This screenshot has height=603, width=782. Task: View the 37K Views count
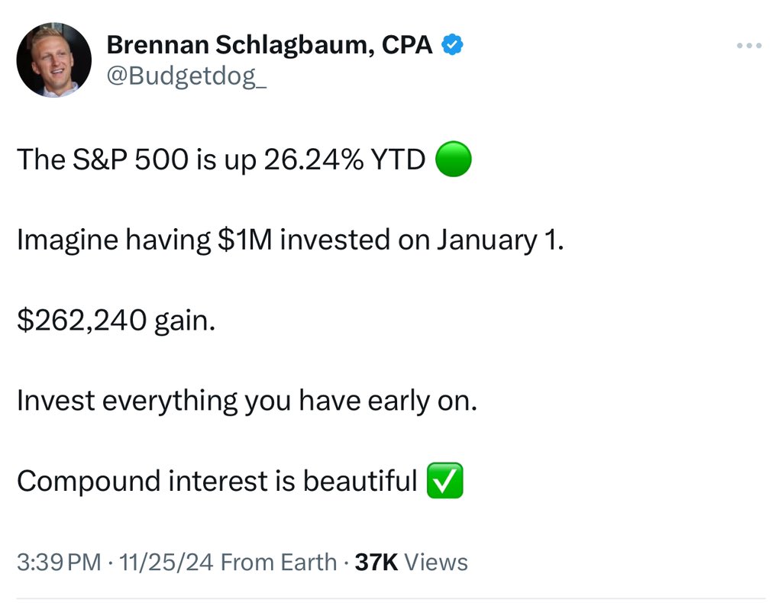(x=412, y=563)
